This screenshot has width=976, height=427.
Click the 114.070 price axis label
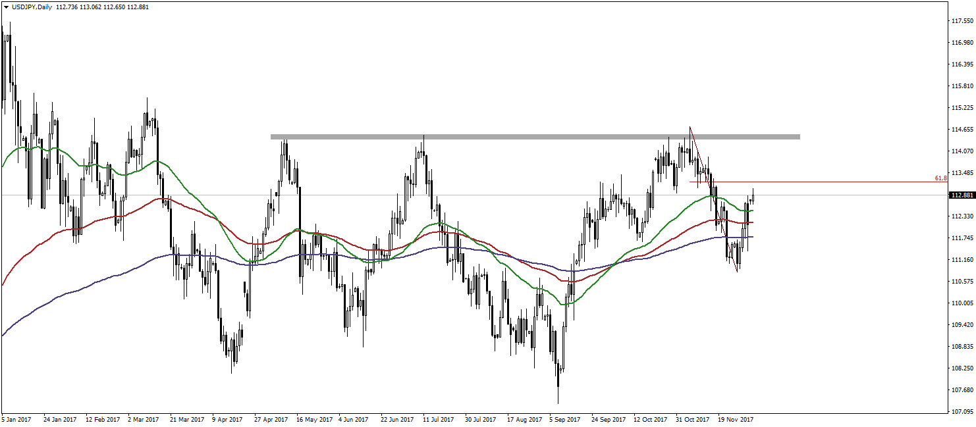(962, 151)
